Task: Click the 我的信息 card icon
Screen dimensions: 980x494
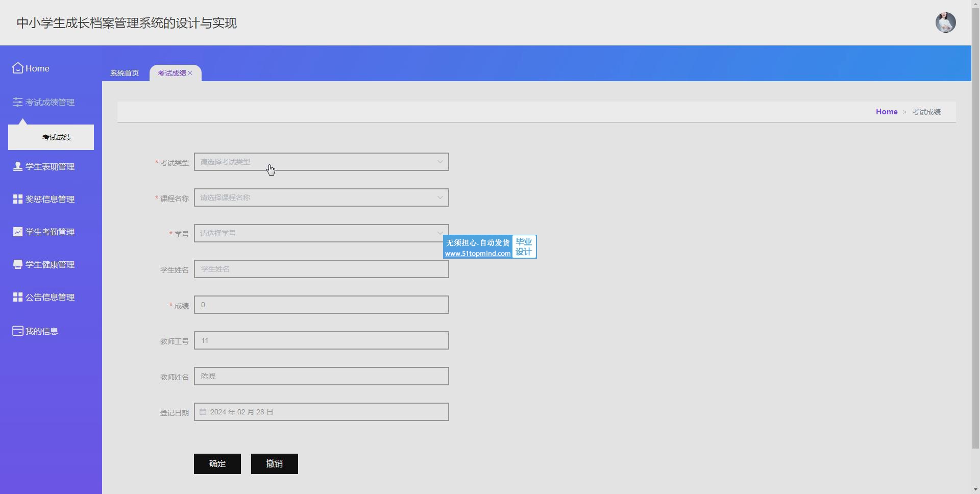Action: click(18, 331)
